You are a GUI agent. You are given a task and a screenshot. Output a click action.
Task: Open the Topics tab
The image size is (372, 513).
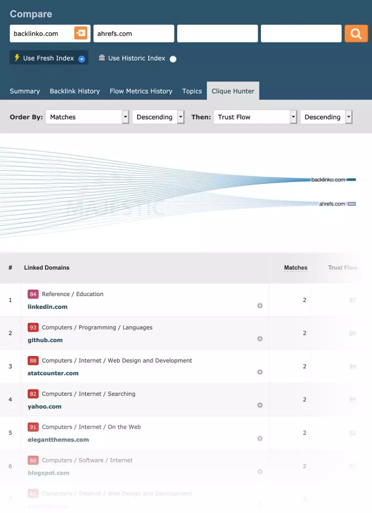tap(192, 91)
